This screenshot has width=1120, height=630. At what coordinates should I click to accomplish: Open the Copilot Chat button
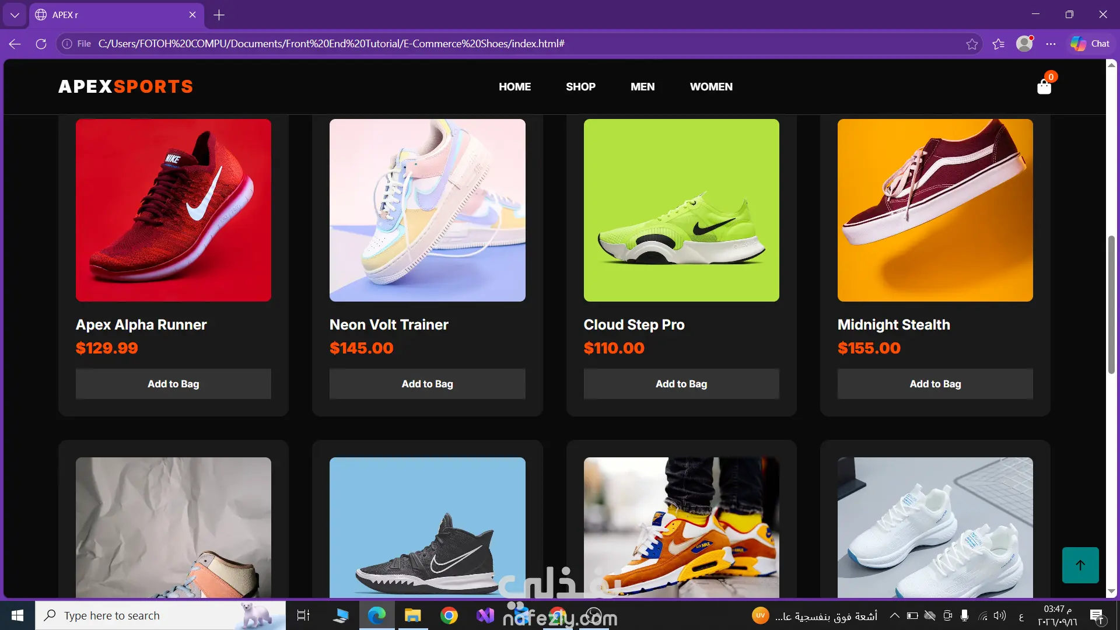pyautogui.click(x=1090, y=44)
